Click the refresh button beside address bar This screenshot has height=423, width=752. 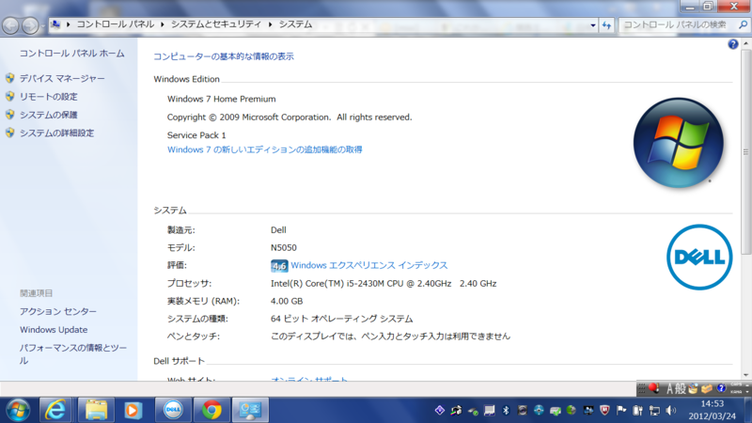606,25
